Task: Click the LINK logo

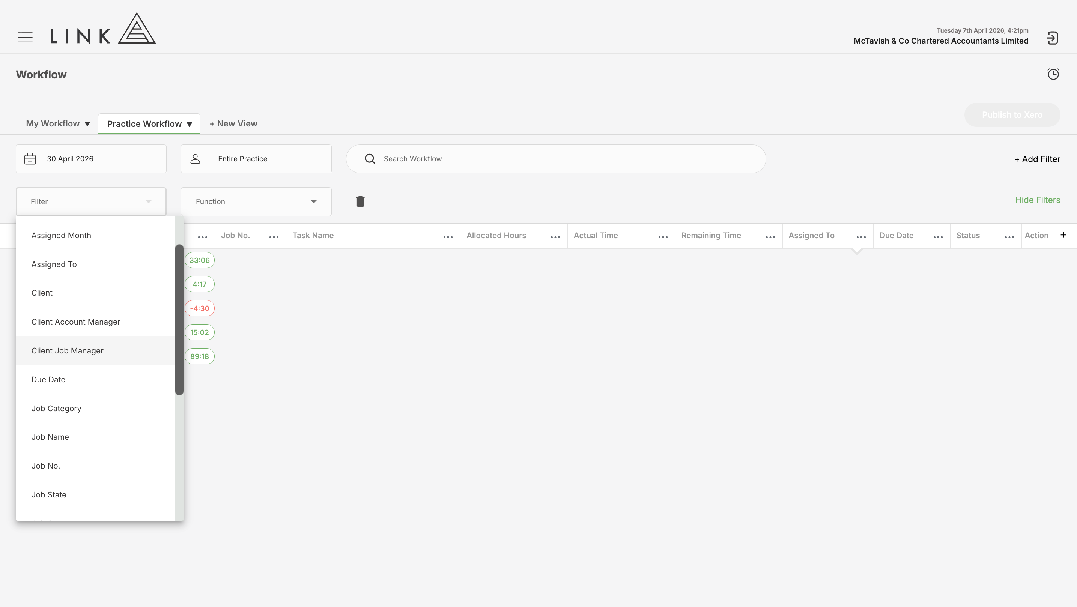Action: click(x=103, y=29)
